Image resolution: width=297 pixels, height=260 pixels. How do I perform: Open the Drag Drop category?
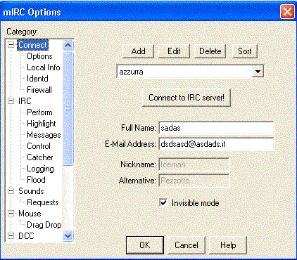pyautogui.click(x=44, y=225)
